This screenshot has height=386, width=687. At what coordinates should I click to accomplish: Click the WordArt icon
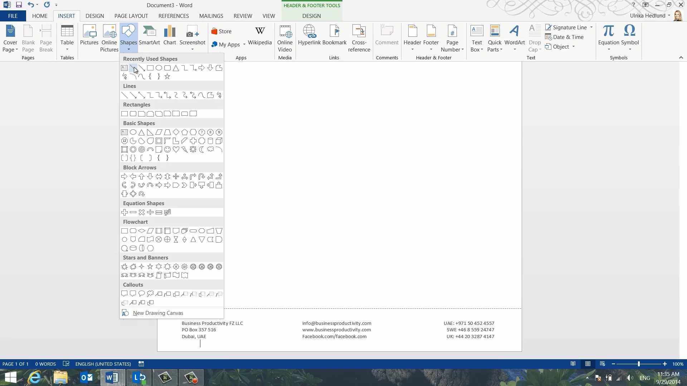tap(515, 36)
